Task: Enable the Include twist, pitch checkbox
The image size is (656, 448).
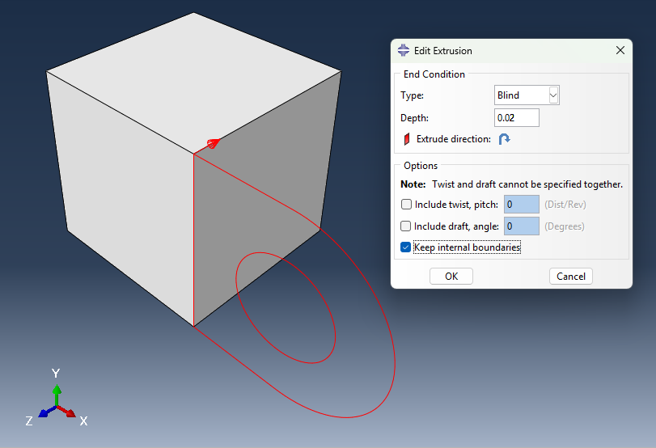Action: pos(406,205)
